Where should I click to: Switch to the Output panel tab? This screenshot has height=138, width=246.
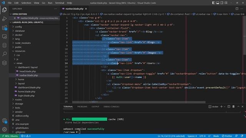95,107
